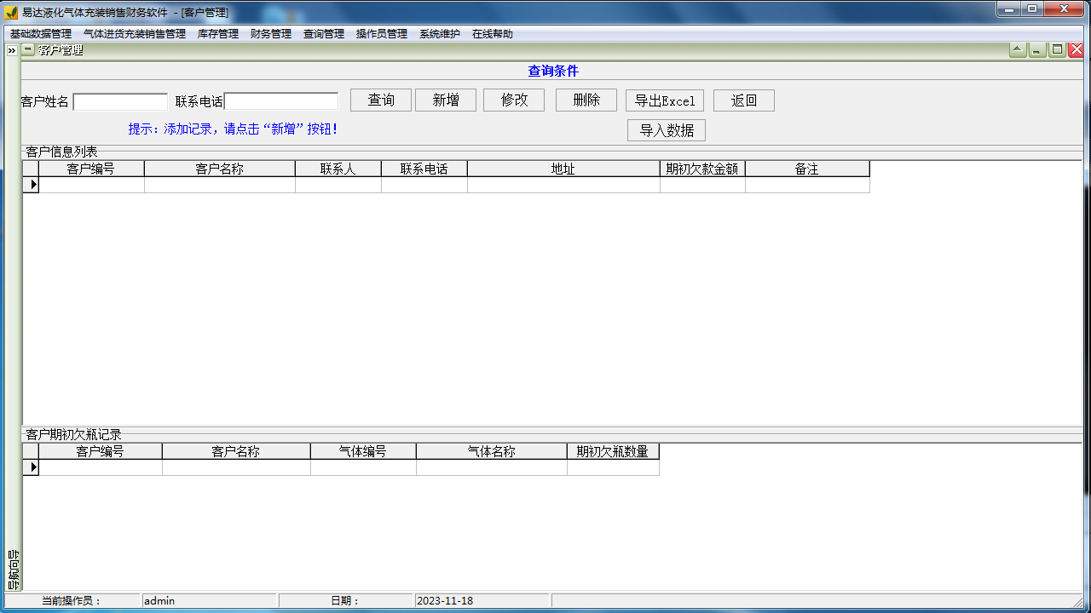
Task: Open the 财务管理 menu
Action: [x=271, y=34]
